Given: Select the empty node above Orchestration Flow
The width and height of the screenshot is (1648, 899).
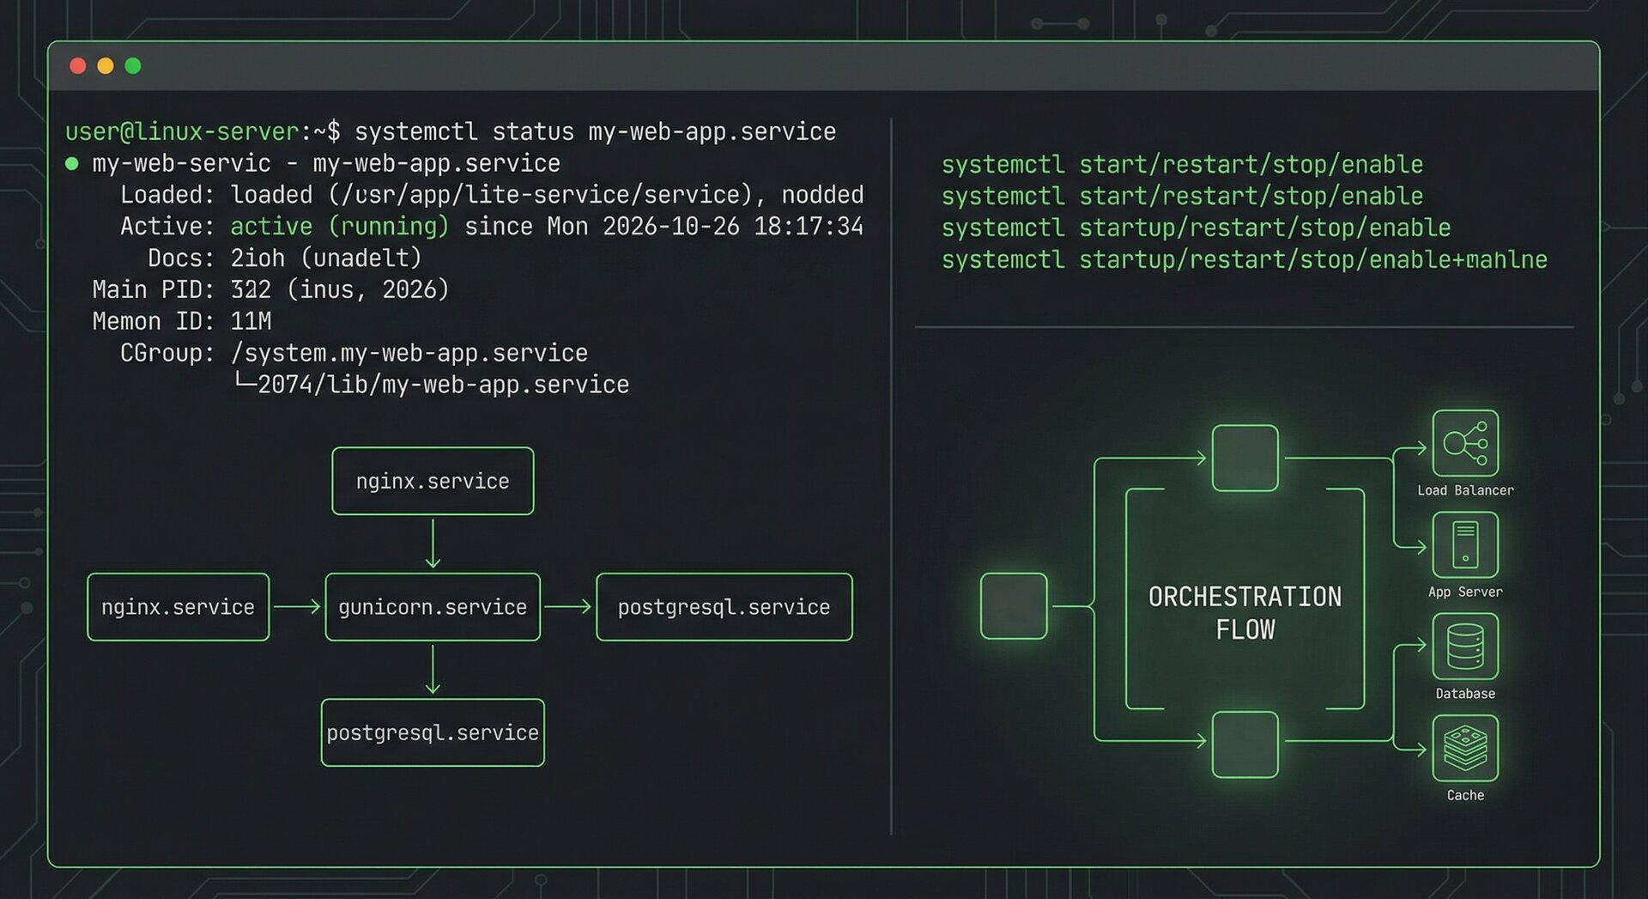Looking at the screenshot, I should (1245, 458).
